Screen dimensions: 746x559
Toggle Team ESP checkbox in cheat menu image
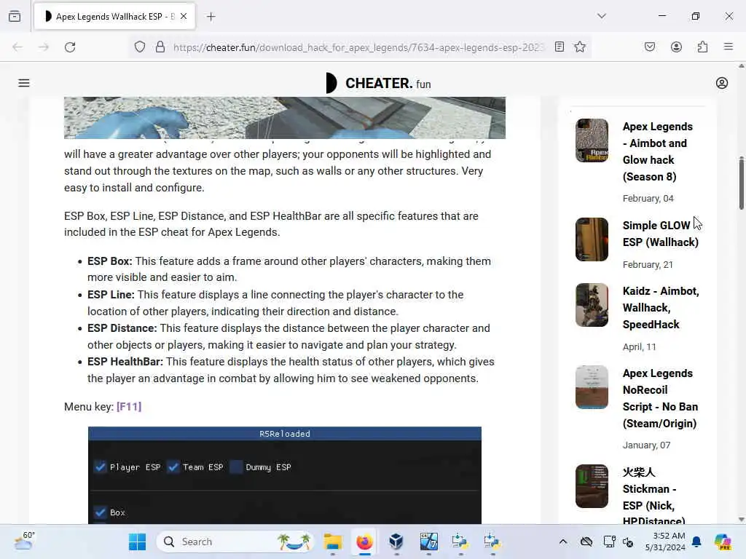coord(173,467)
